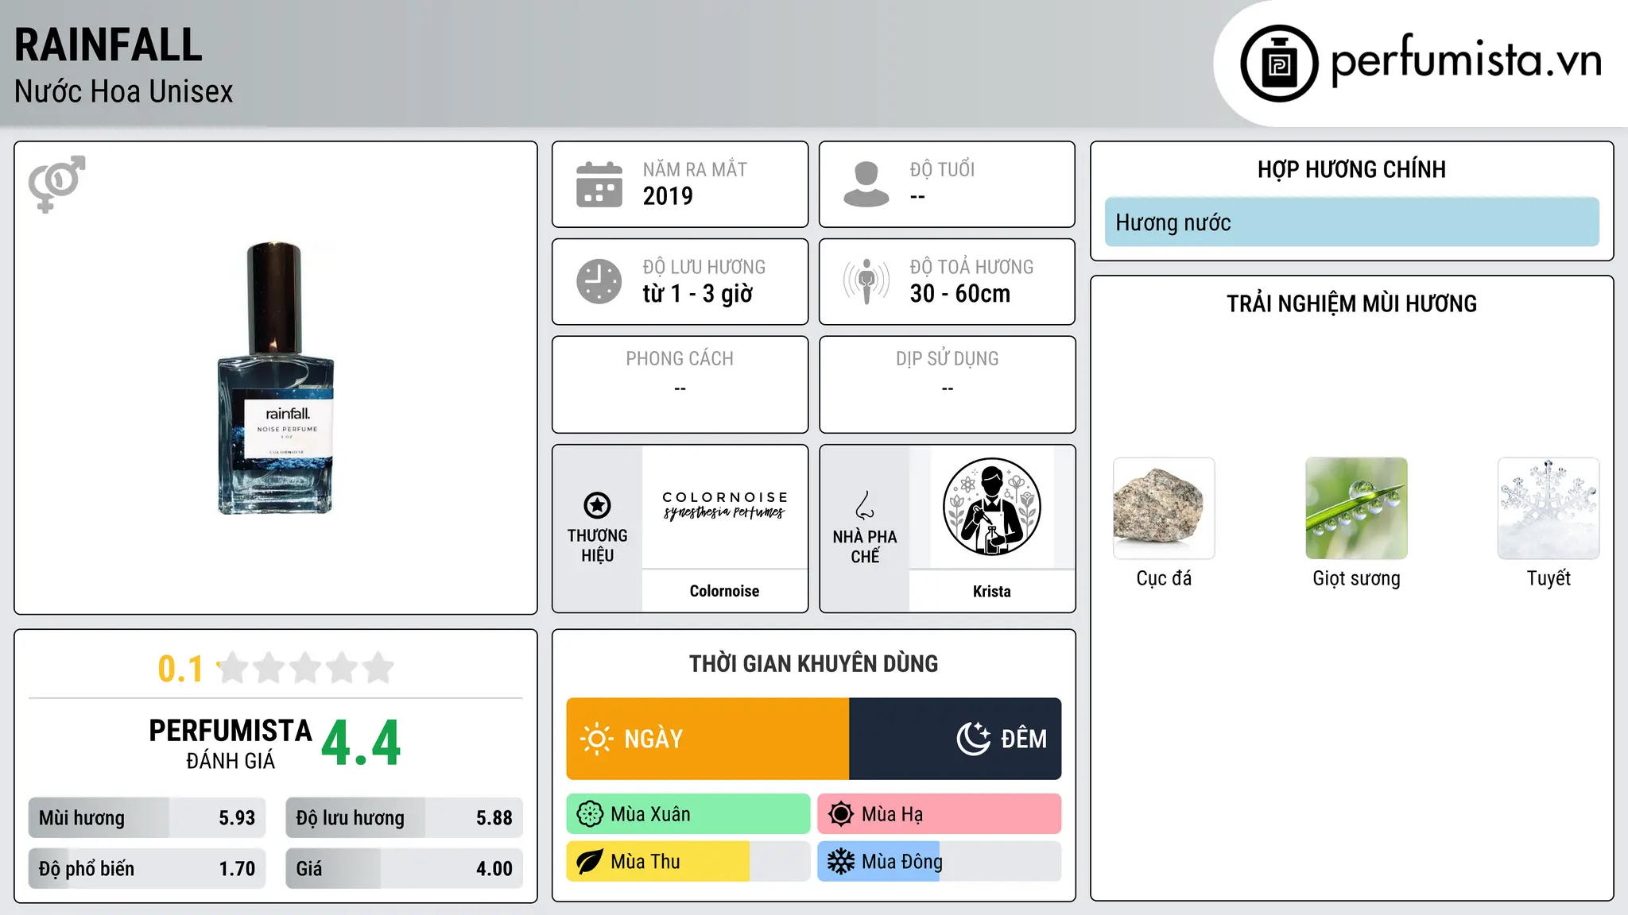
Task: Click the Trải nghiệm mùi hương heading
Action: click(1351, 303)
